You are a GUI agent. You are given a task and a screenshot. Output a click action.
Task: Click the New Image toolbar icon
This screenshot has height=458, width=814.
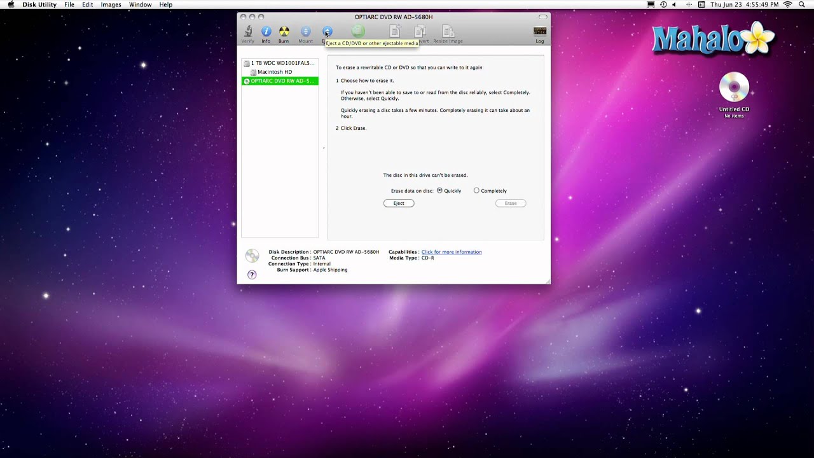[395, 31]
